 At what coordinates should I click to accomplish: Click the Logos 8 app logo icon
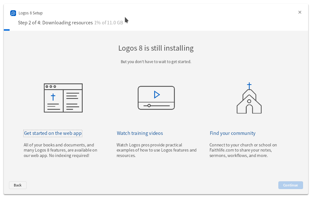pyautogui.click(x=13, y=13)
